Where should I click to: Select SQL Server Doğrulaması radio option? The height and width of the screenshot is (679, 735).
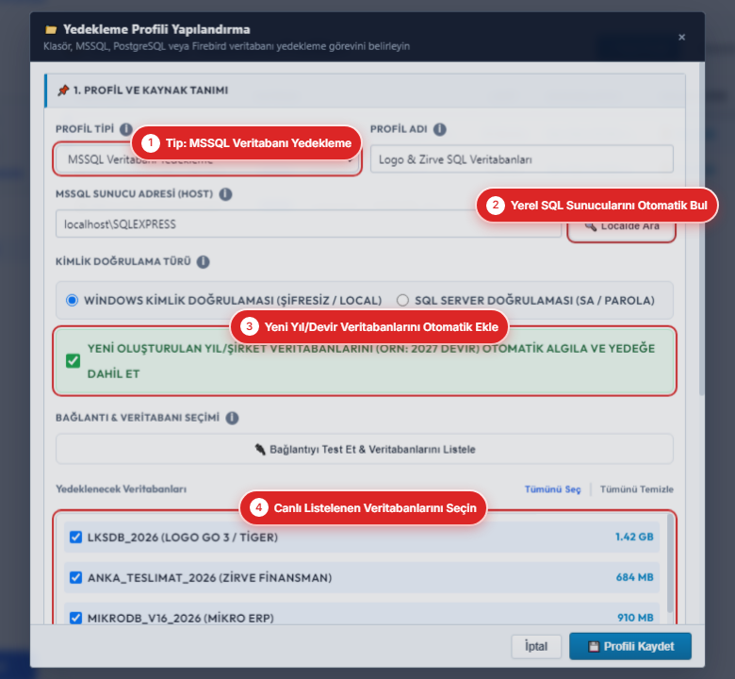[402, 300]
